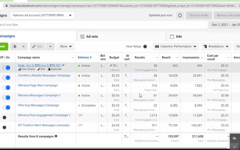Open Comfort Lifestyle Messages Campaign link
Screen dimensions: 240x150
(x=44, y=76)
